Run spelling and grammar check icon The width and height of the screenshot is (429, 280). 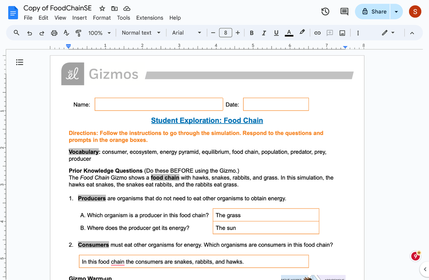coord(66,32)
